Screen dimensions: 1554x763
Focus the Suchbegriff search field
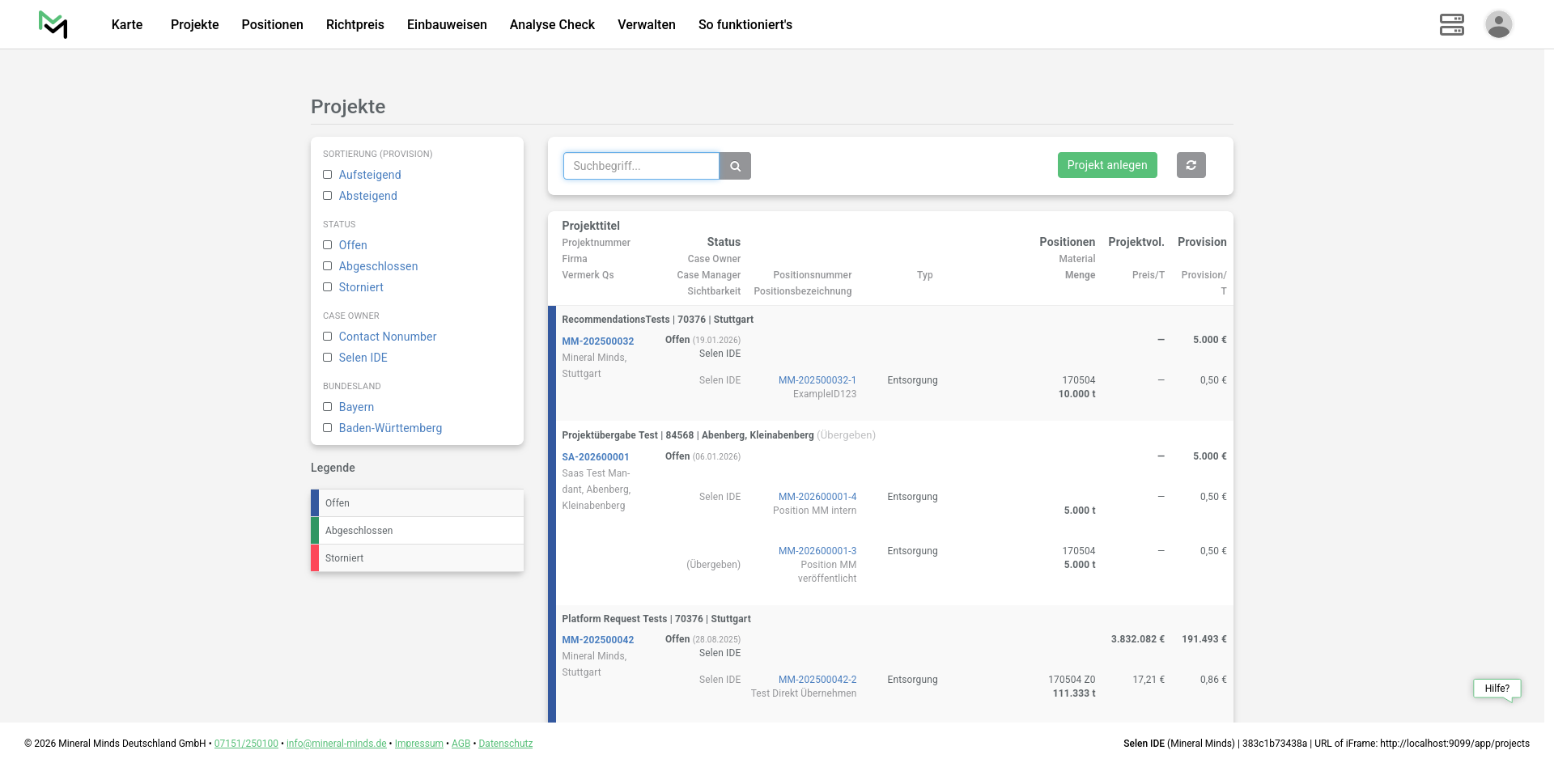click(640, 166)
